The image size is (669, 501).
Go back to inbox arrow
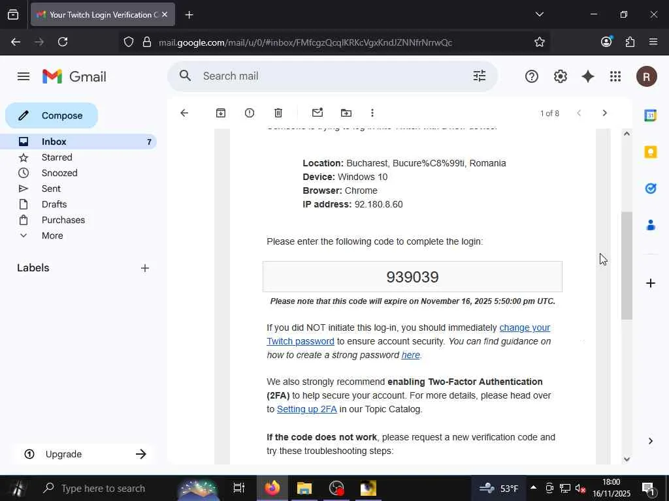(184, 113)
